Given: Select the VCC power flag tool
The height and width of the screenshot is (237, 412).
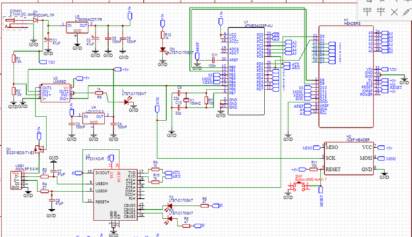Looking at the screenshot, I should pyautogui.click(x=367, y=12).
